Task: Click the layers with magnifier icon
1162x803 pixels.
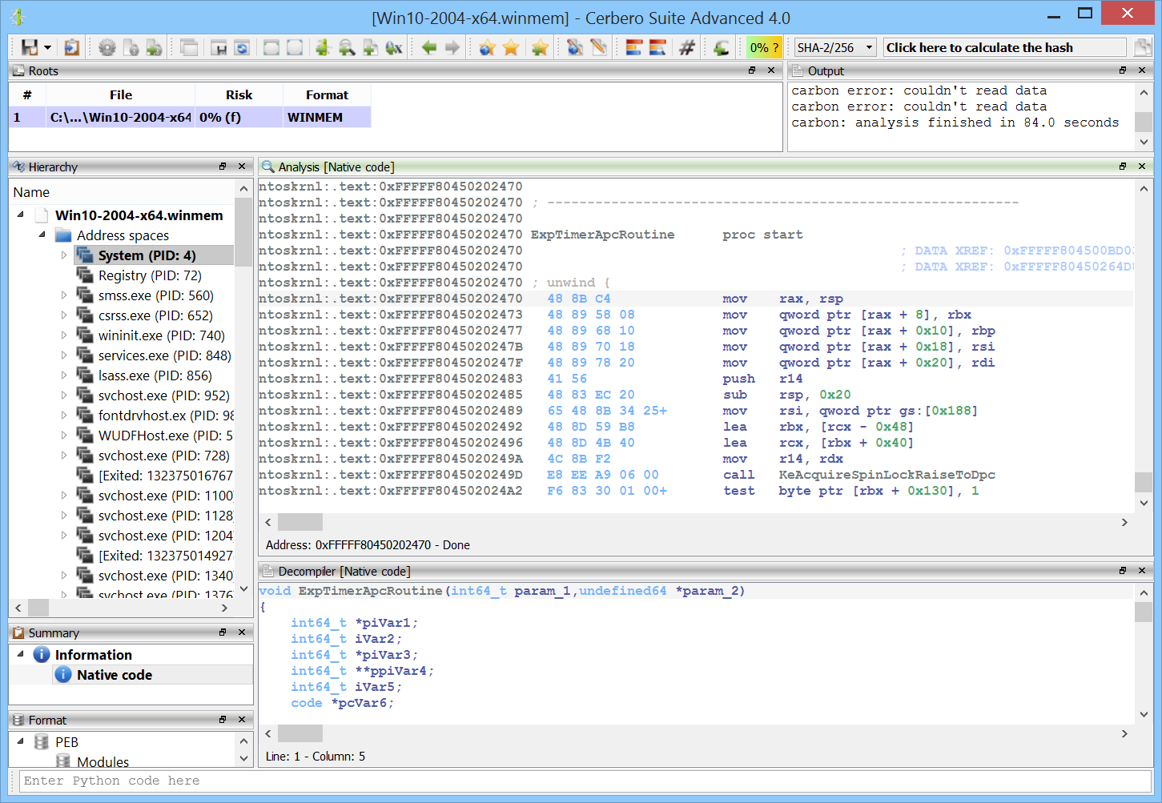Action: click(x=657, y=48)
